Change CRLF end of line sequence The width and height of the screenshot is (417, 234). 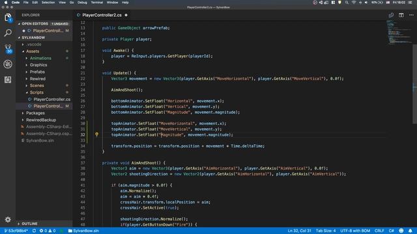[379, 231]
